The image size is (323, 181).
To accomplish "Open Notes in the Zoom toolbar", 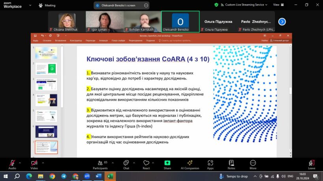I will 231,164.
